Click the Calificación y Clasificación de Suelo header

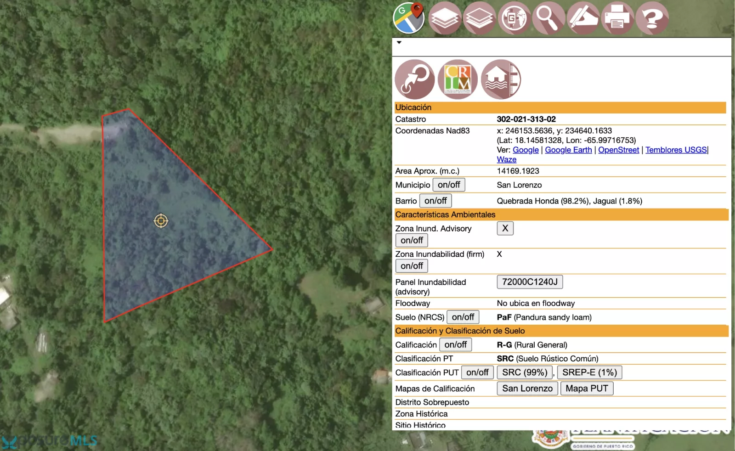pos(561,331)
